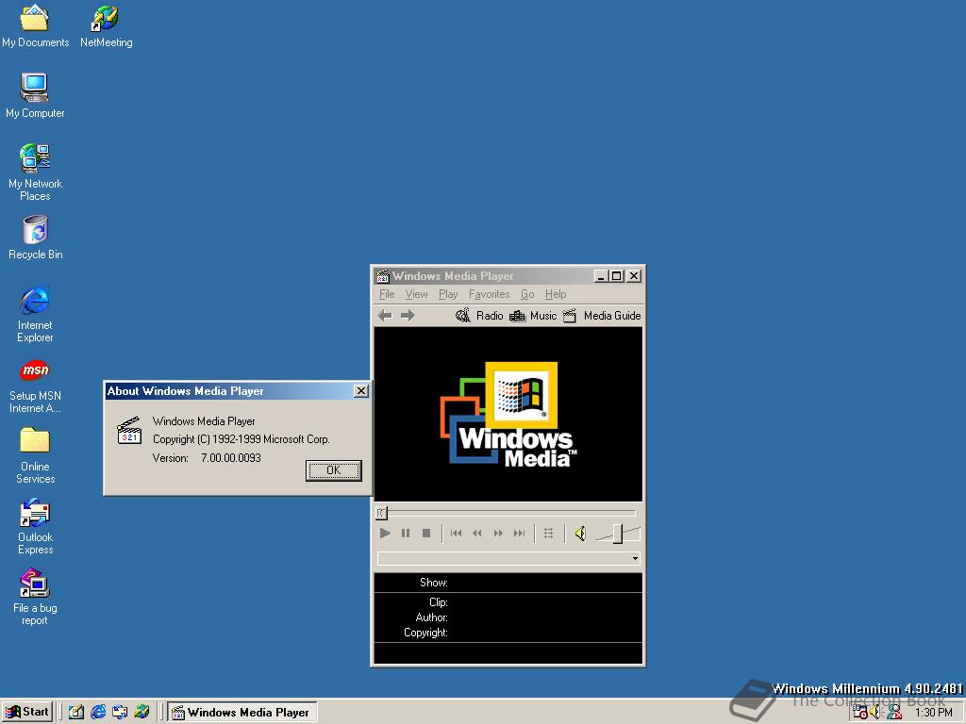Click Show Desktop quick launch icon
966x724 pixels.
point(76,713)
